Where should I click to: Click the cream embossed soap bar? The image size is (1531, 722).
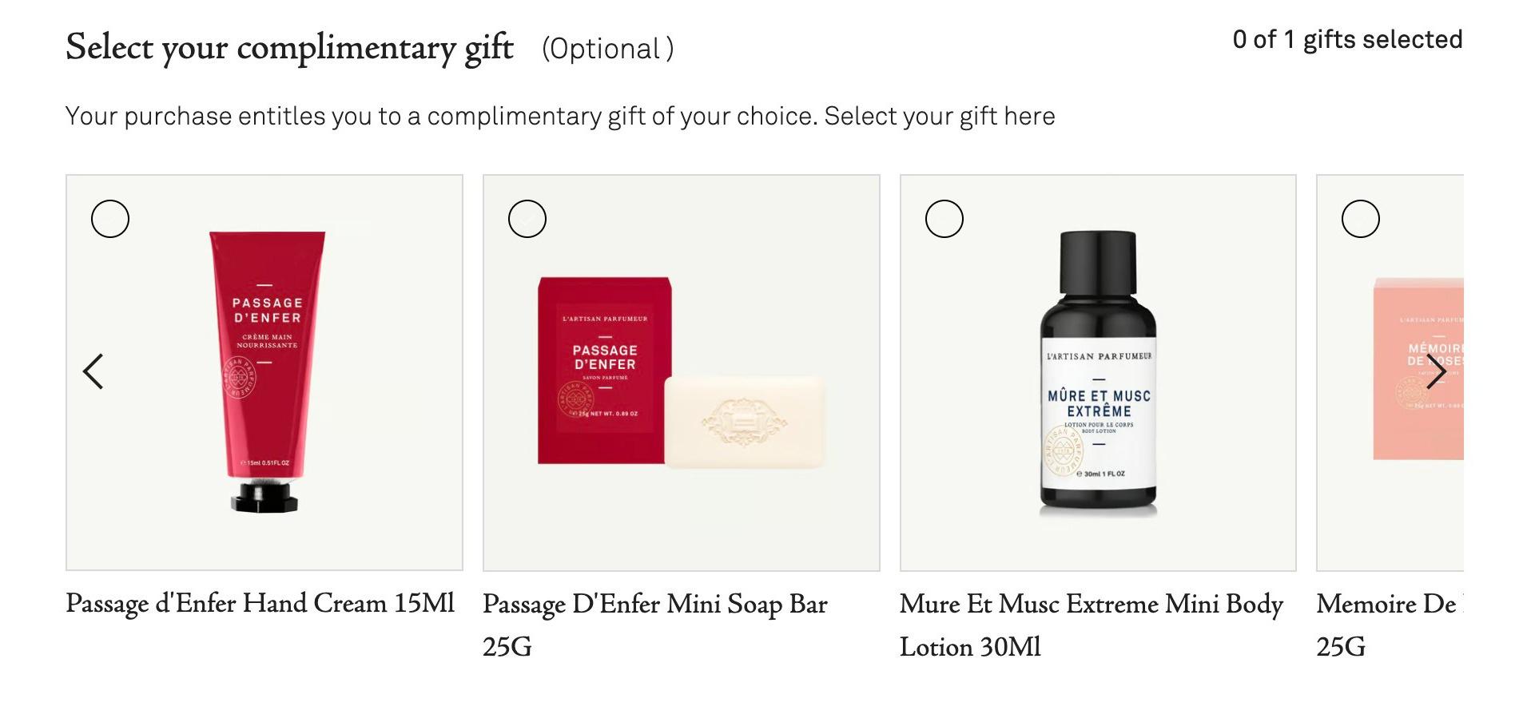tap(744, 421)
